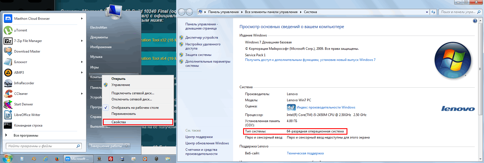Select Отключить сетевой диск... in context menu
This screenshot has width=484, height=163.
pos(138,99)
